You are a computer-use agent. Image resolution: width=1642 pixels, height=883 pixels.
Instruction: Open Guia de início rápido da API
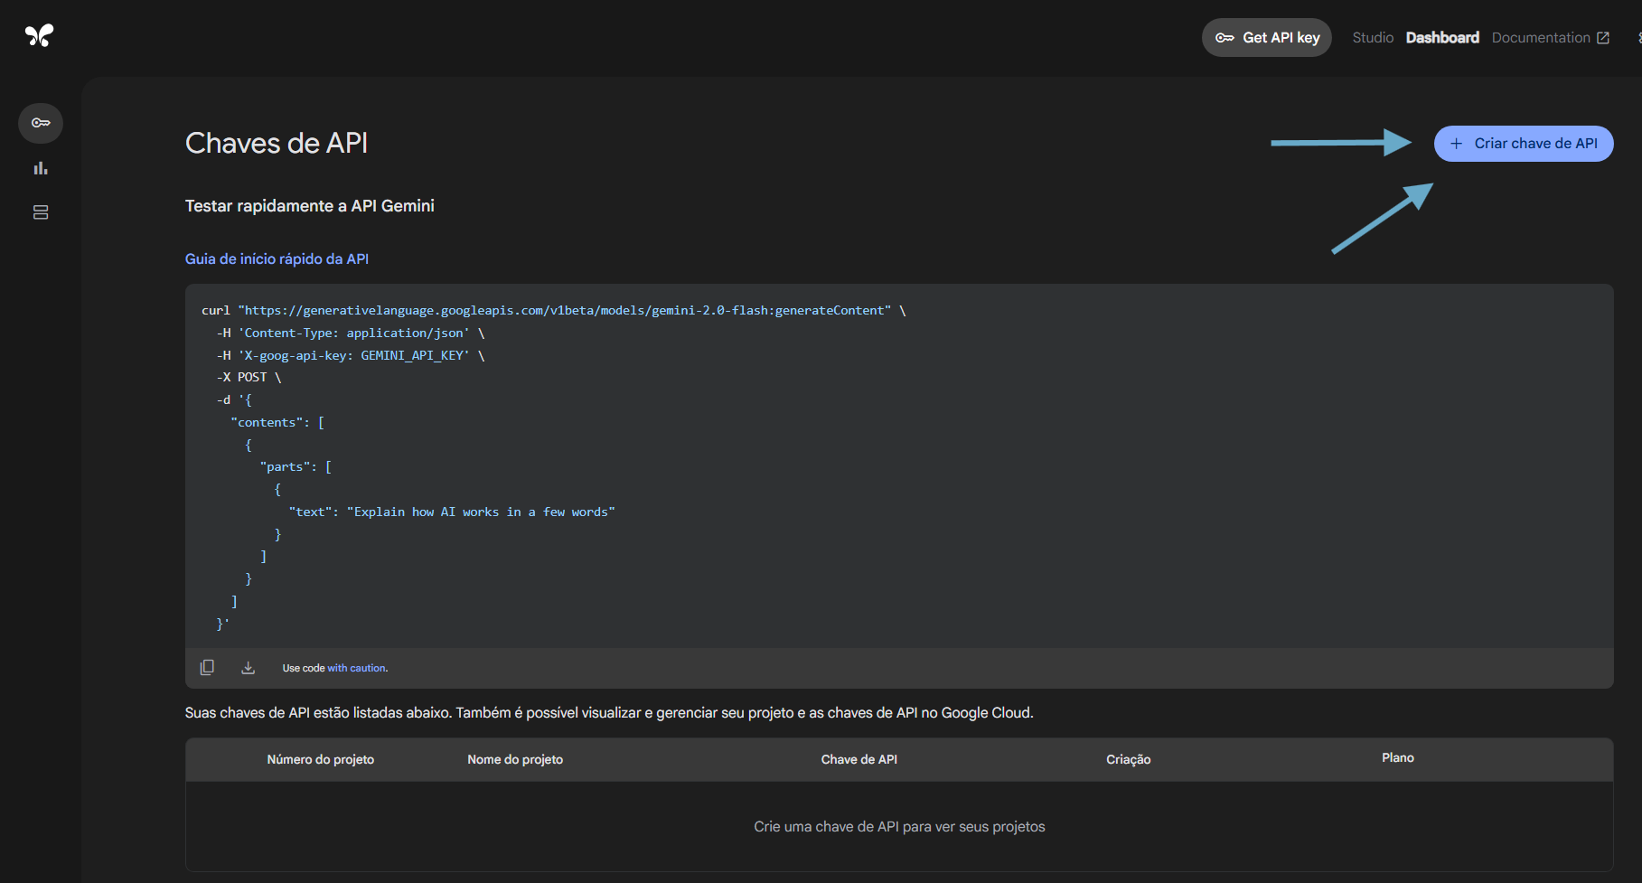click(277, 259)
